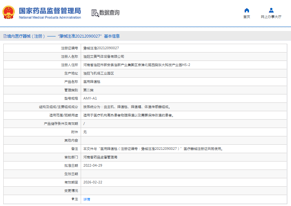Click the model value AMY-A1
This screenshot has width=291, height=206.
point(90,98)
